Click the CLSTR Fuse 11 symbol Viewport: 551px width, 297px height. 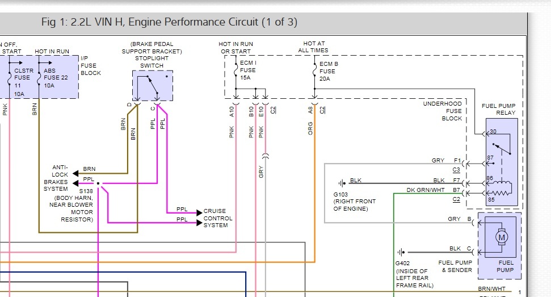pos(10,75)
